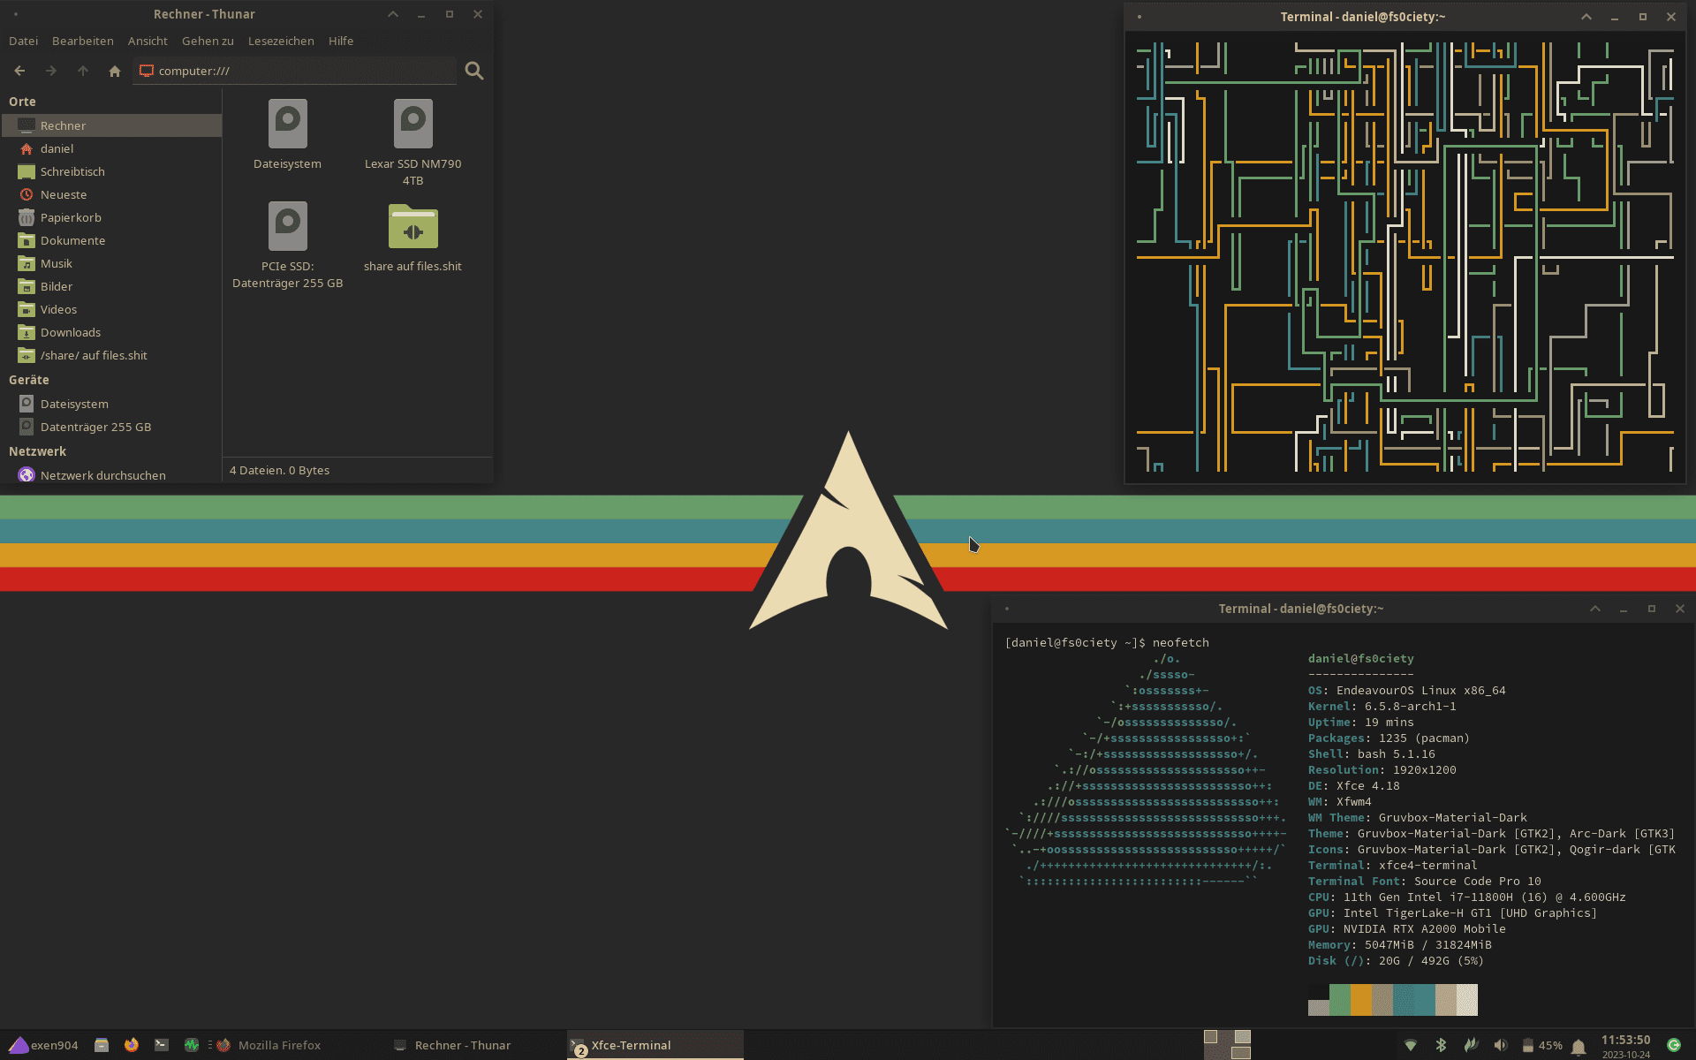Screen dimensions: 1696x1060
Task: Click the battery 45% indicator
Action: tap(1542, 1045)
